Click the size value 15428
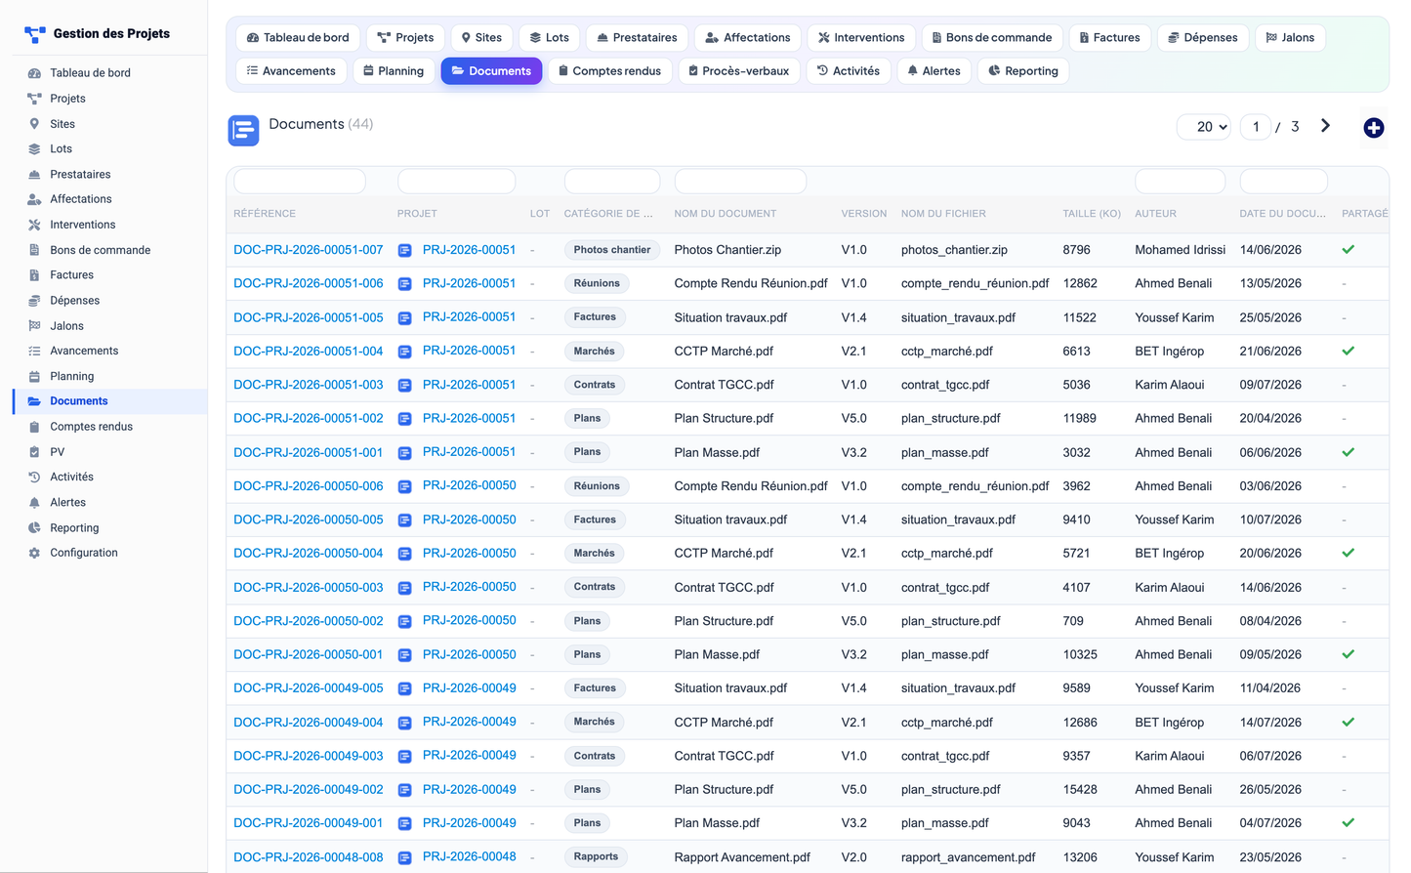This screenshot has height=873, width=1411. click(1080, 790)
